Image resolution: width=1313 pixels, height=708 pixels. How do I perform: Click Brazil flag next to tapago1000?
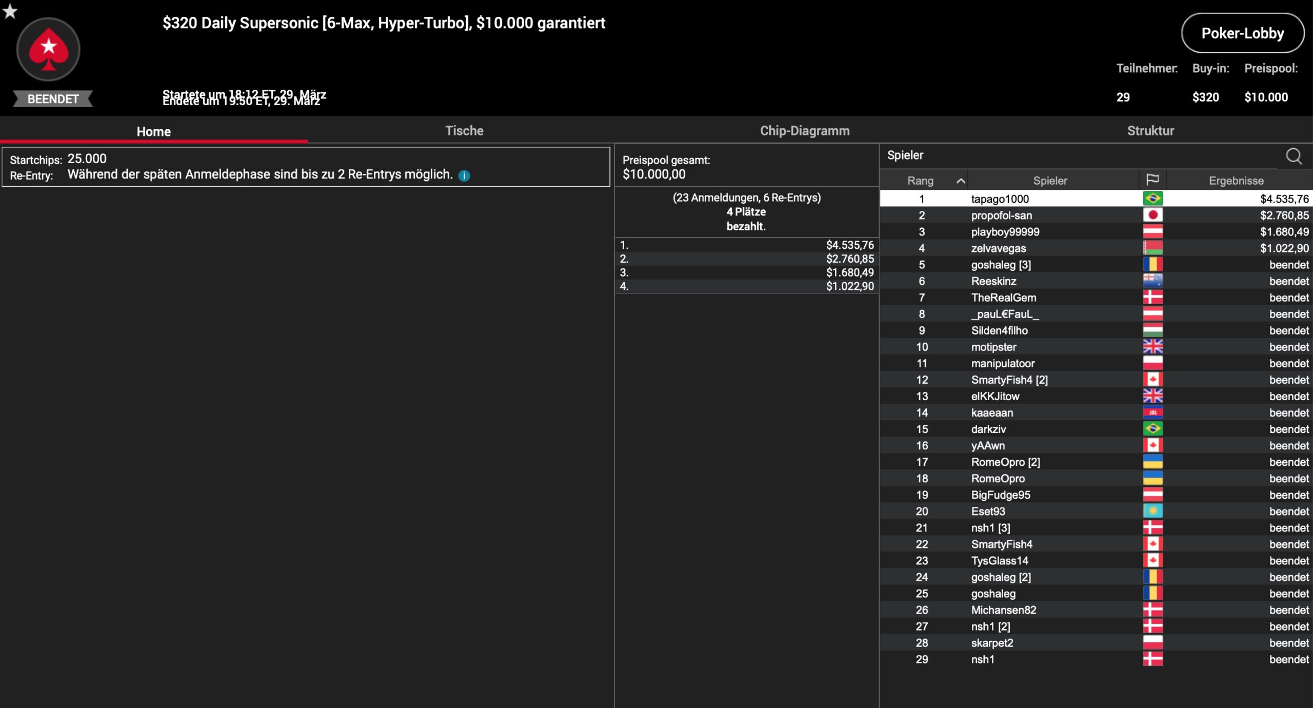tap(1152, 199)
